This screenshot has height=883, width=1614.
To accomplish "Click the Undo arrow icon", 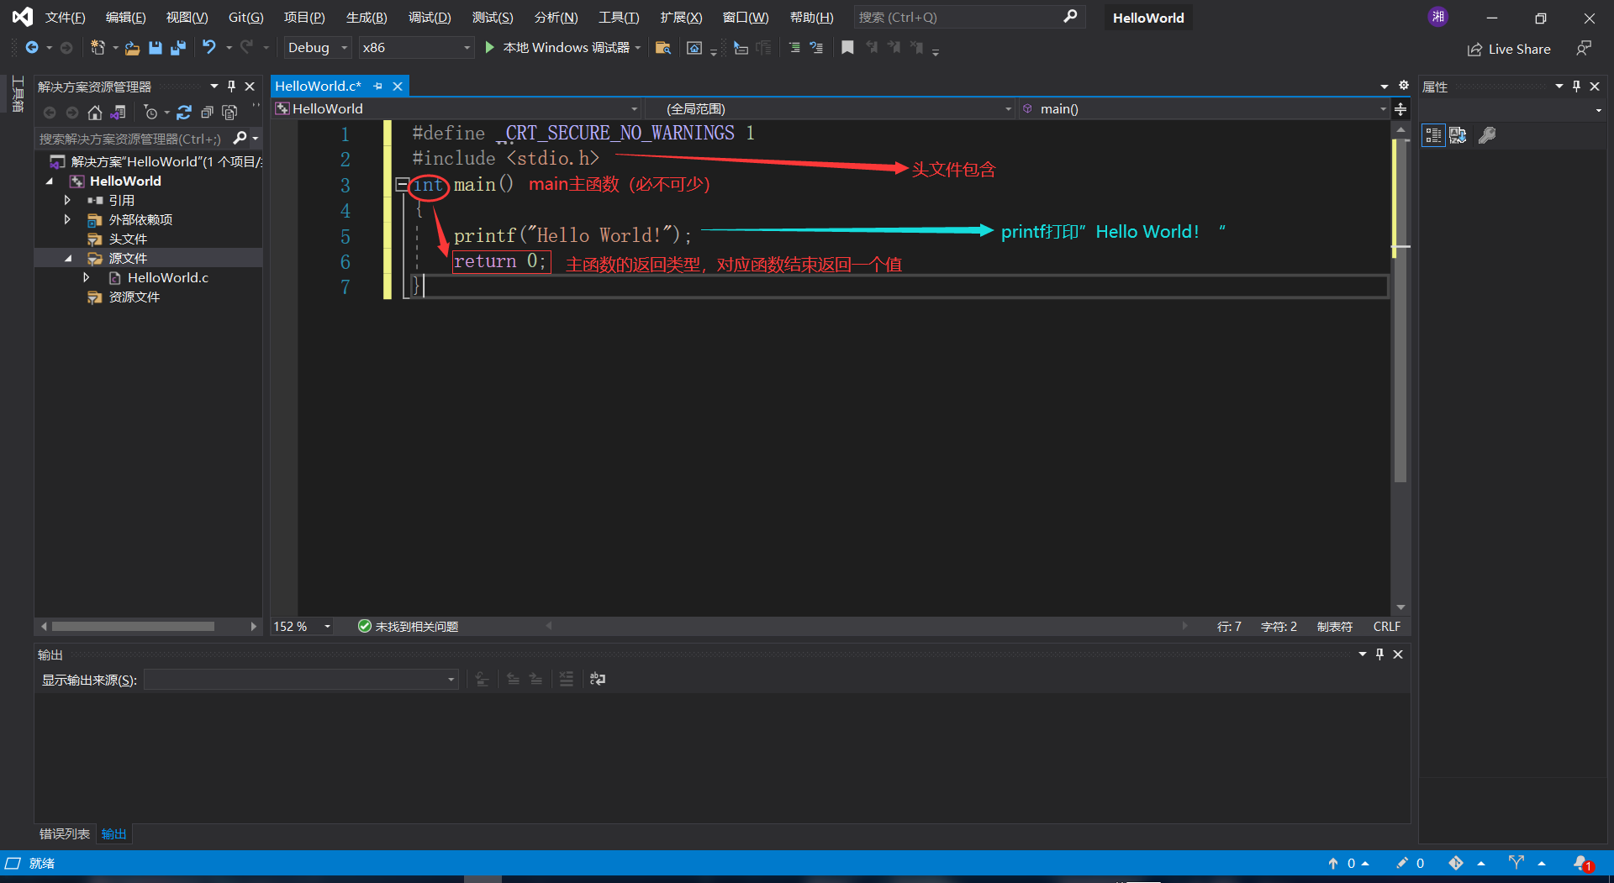I will (x=208, y=48).
